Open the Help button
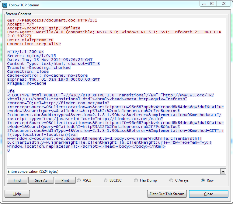This screenshot has width=233, height=204. 17,194
